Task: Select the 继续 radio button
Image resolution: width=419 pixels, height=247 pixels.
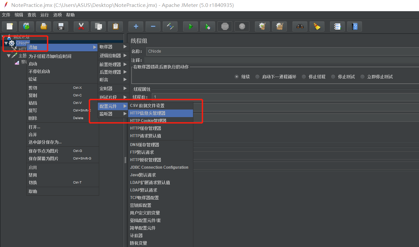Action: [x=237, y=77]
